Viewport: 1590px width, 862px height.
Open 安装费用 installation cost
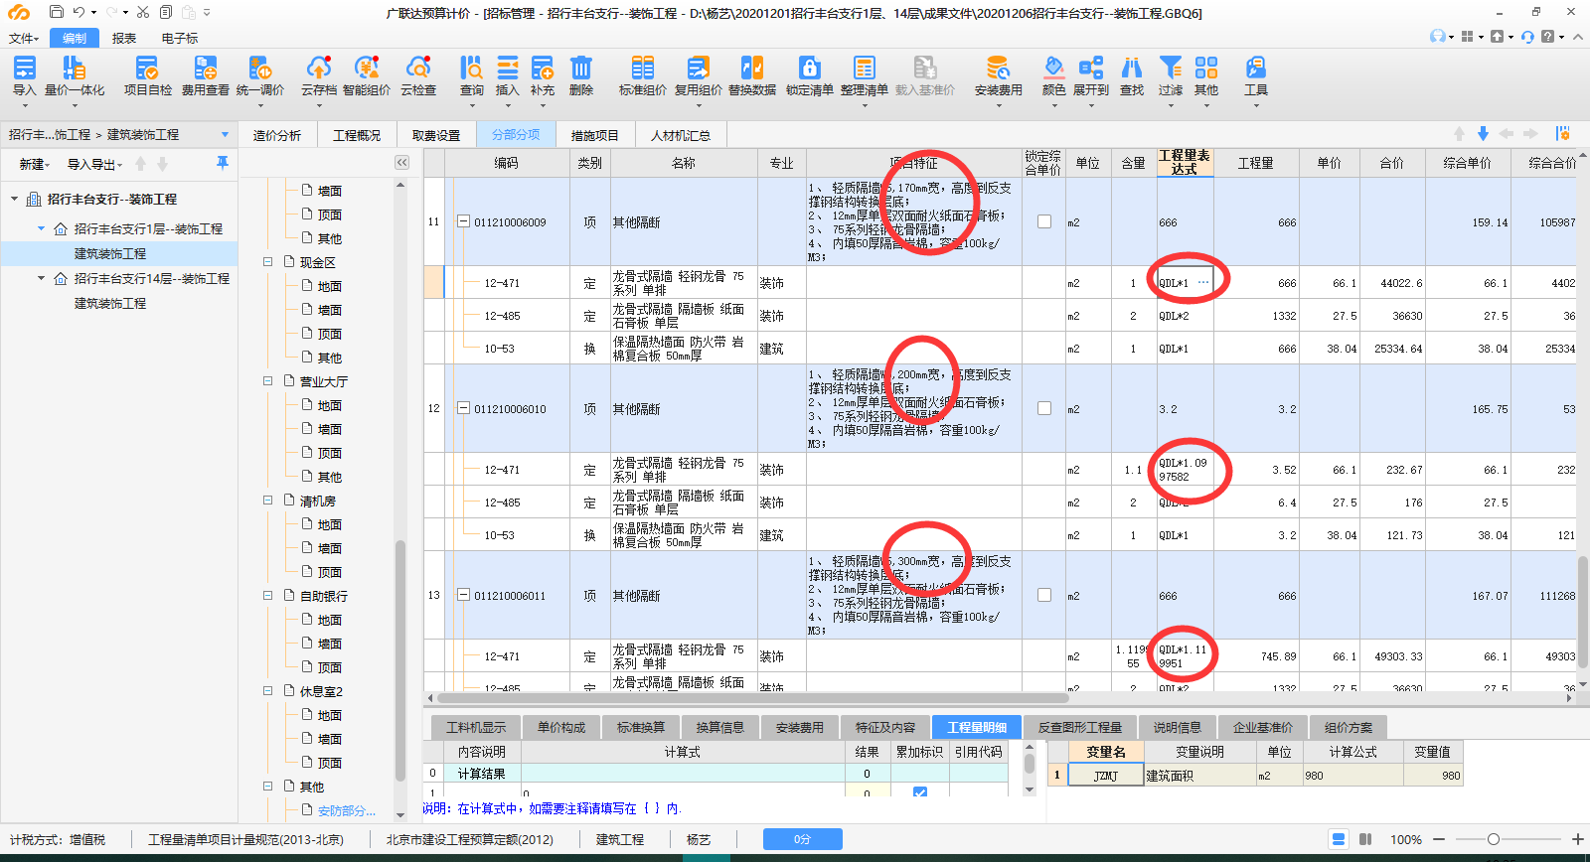pyautogui.click(x=998, y=76)
